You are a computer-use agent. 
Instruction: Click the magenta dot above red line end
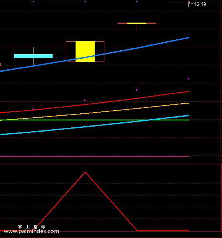[189, 79]
